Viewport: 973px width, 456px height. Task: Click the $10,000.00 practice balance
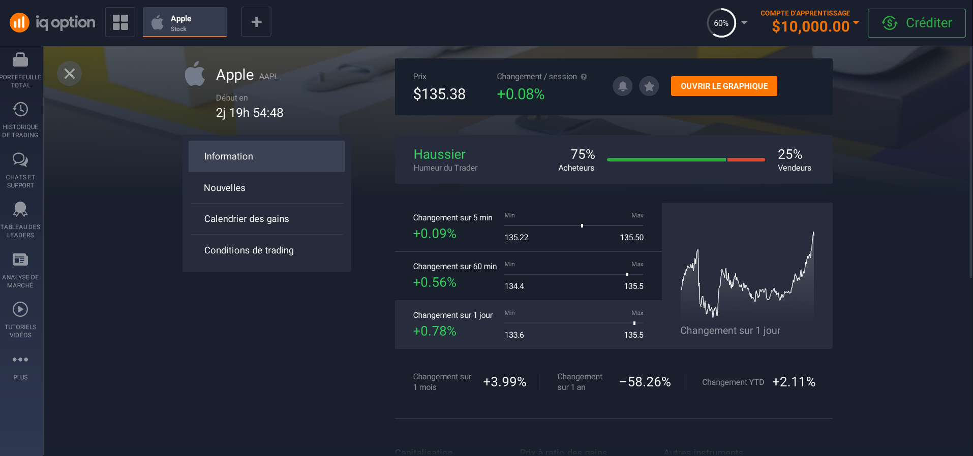[x=810, y=26]
